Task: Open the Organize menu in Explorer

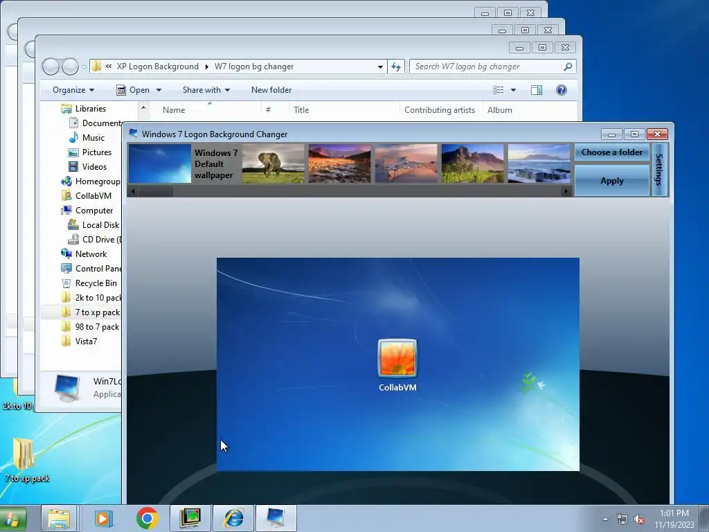Action: click(x=73, y=90)
